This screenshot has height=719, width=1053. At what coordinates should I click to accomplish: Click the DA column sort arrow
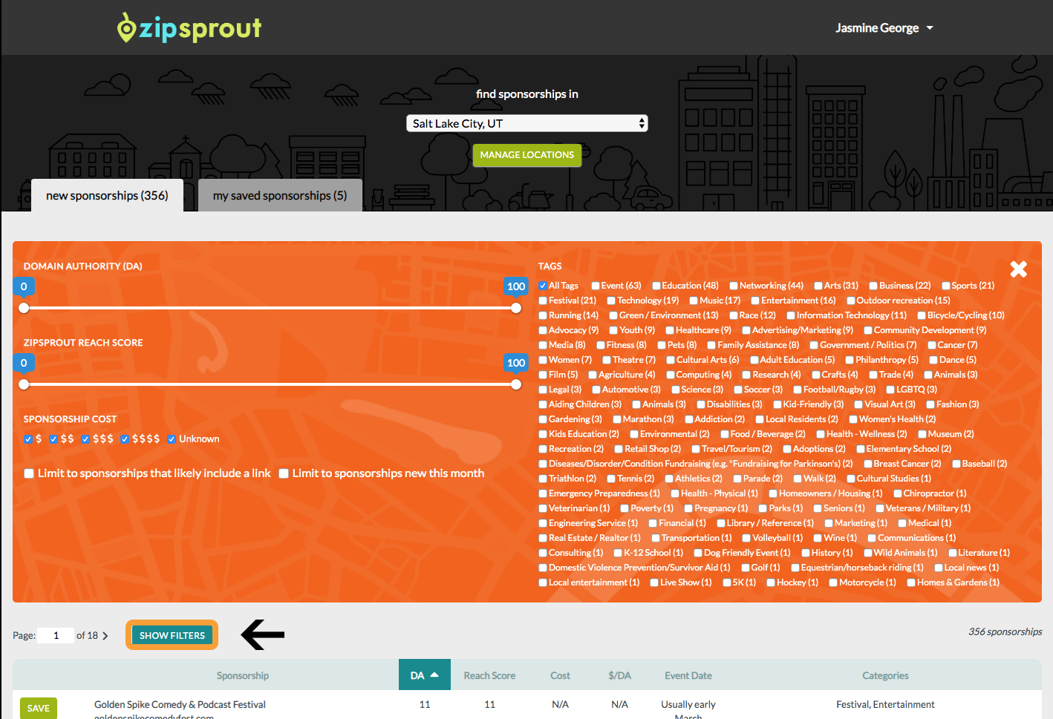click(x=434, y=674)
